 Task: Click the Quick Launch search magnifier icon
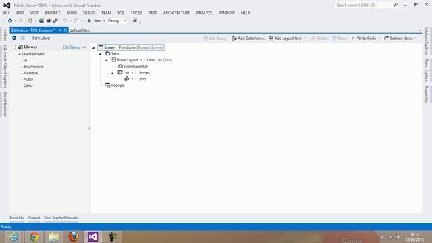[x=396, y=5]
